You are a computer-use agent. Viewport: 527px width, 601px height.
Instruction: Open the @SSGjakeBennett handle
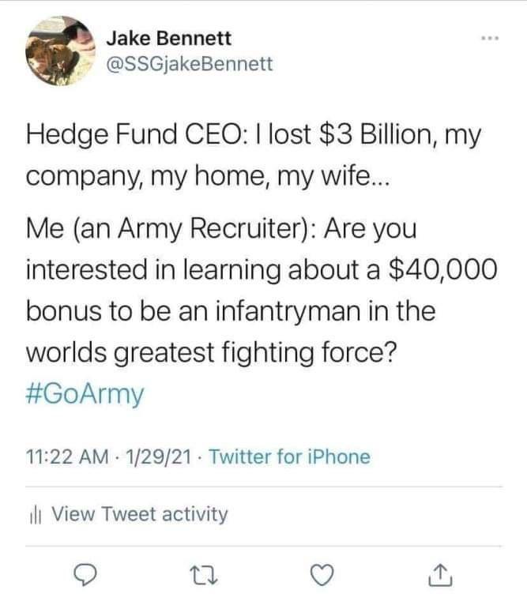pos(189,64)
